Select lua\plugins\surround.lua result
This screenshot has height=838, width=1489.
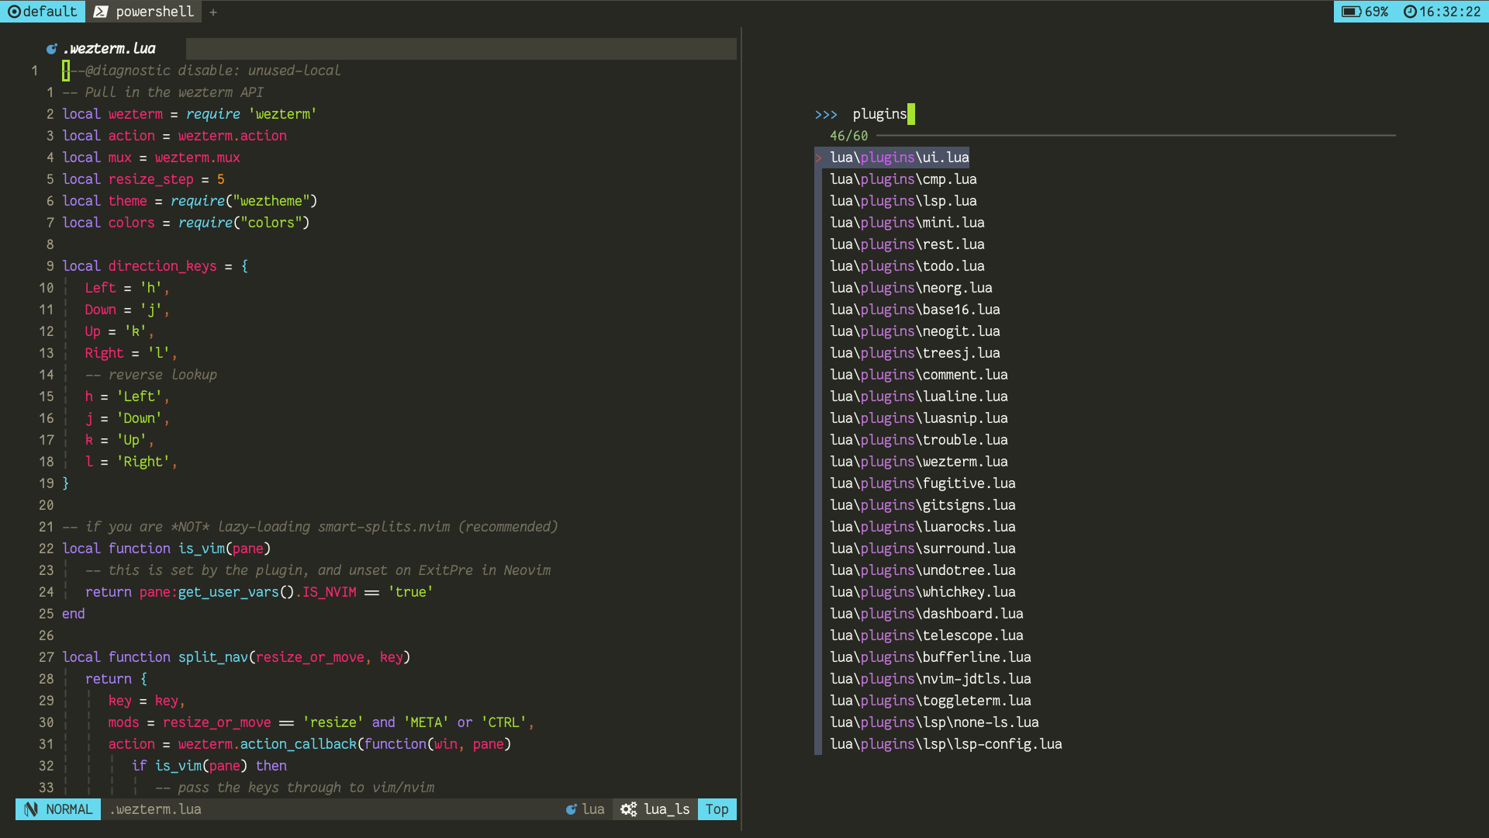(923, 549)
